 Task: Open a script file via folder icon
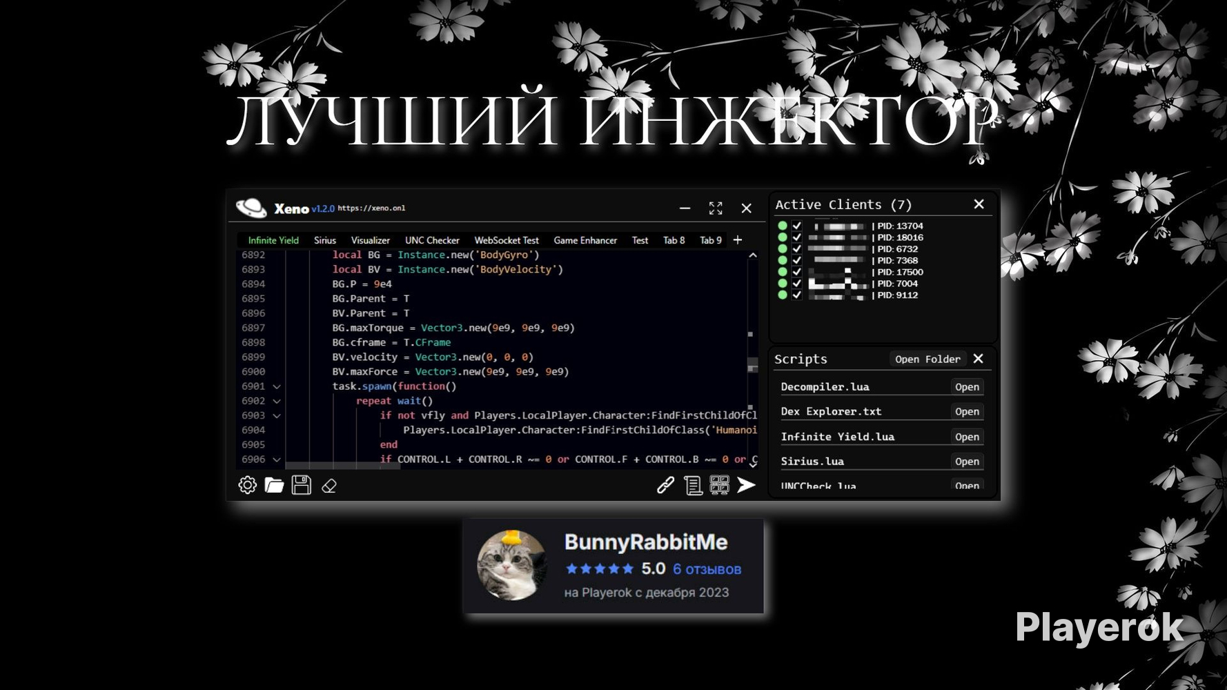pos(274,485)
